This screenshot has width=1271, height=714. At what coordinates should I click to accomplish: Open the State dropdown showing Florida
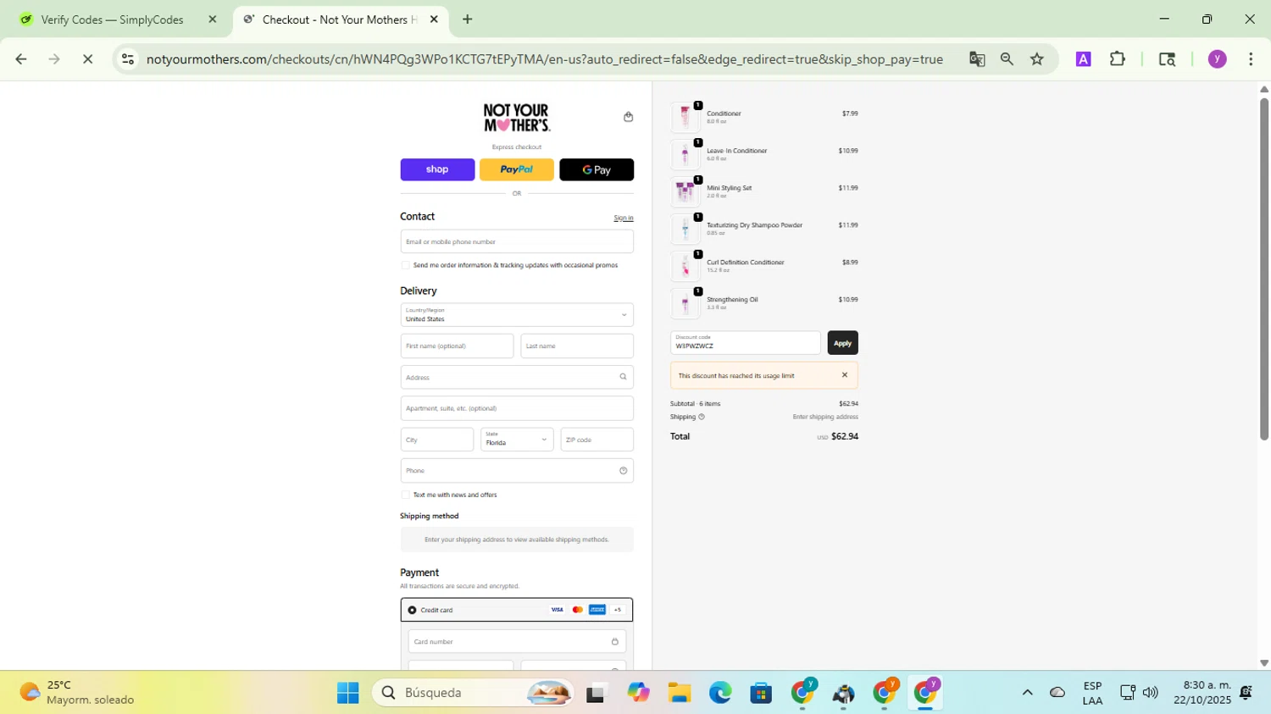tap(517, 440)
